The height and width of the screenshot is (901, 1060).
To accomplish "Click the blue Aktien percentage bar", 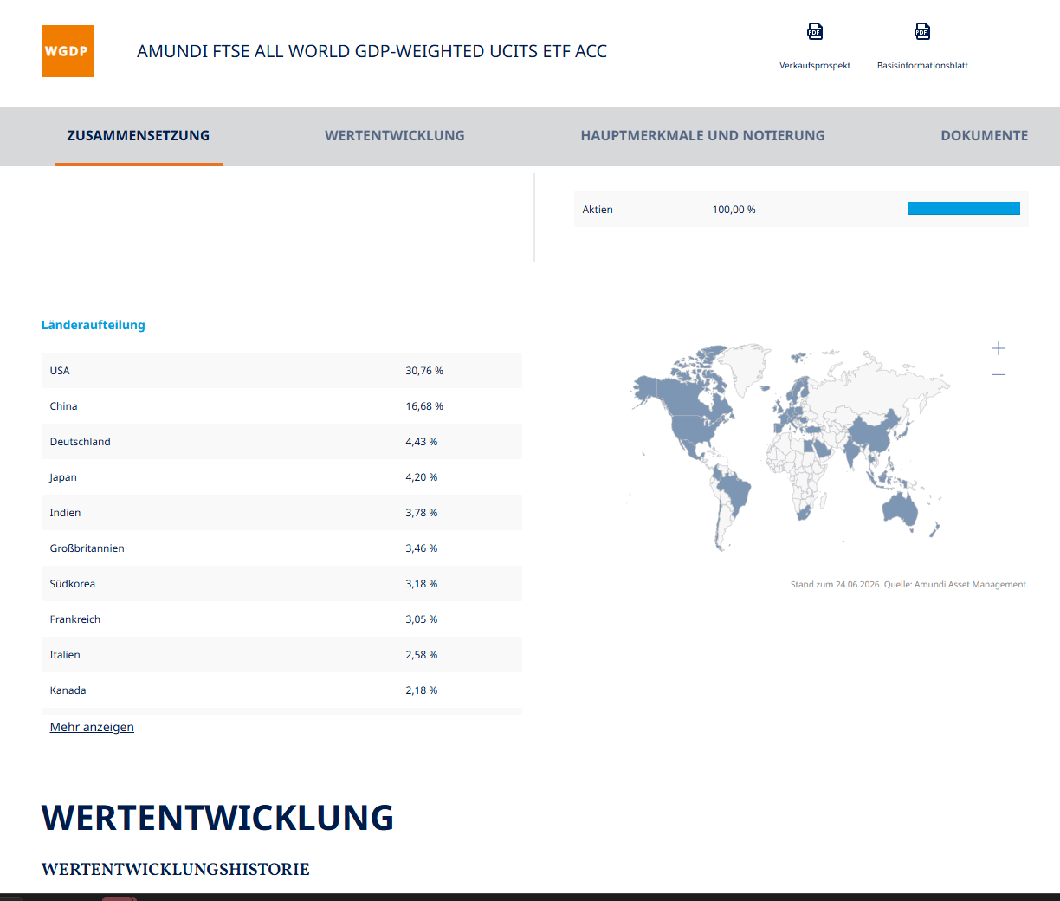I will 964,208.
